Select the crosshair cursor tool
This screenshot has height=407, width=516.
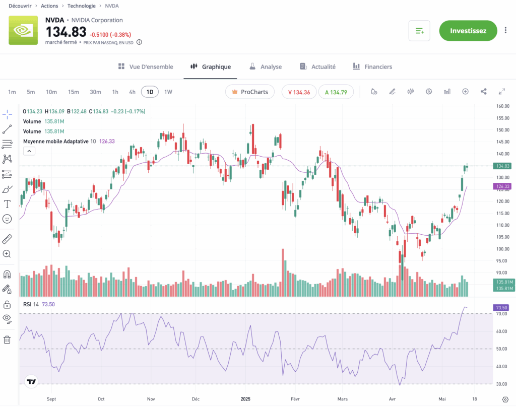pos(7,114)
